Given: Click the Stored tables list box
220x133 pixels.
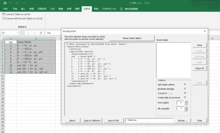Looking at the screenshot, I should click(173, 60).
